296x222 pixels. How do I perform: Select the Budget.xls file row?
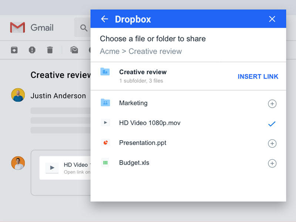coord(134,163)
